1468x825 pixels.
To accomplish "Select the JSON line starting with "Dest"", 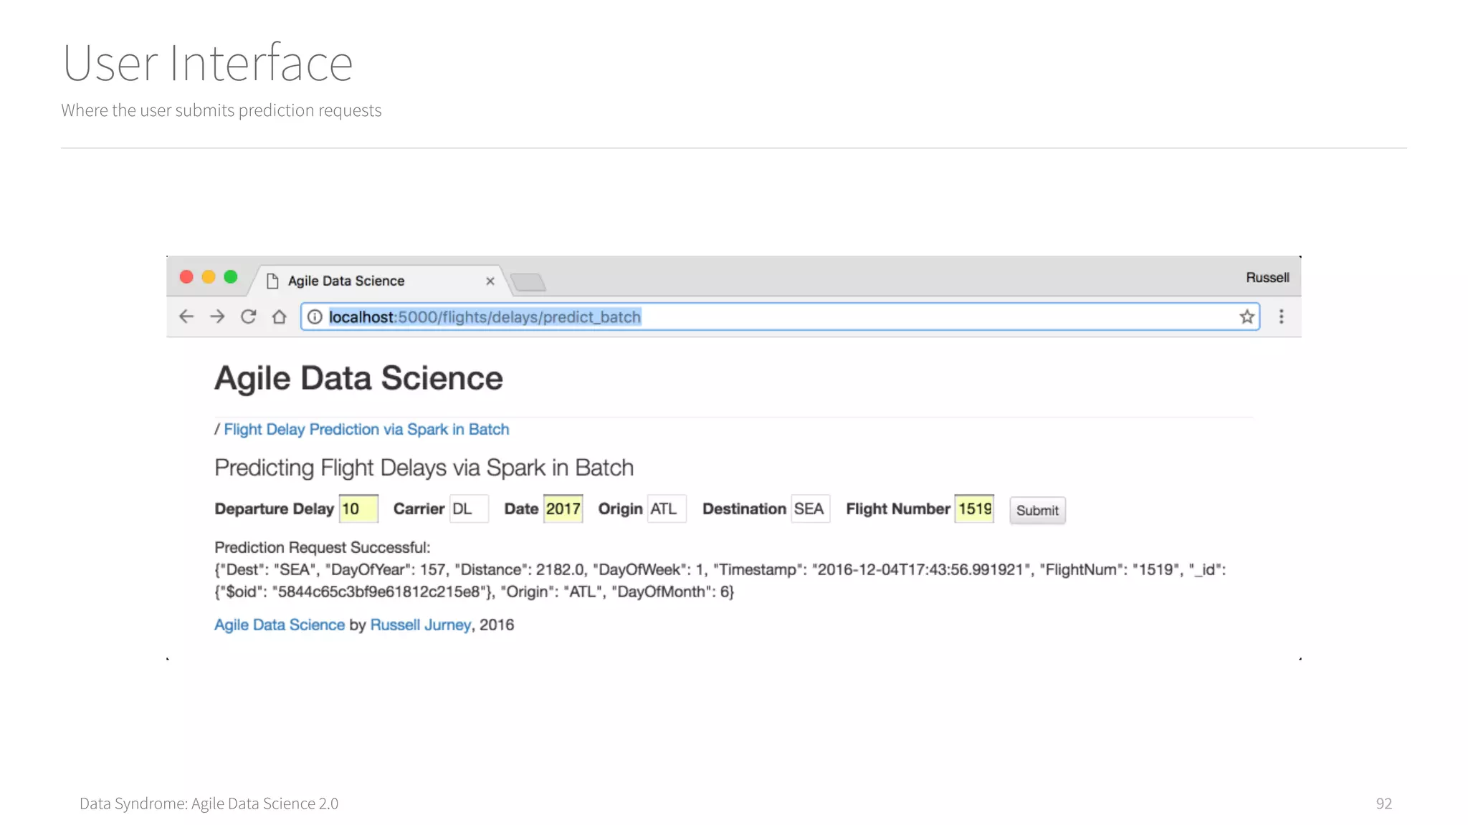I will [720, 569].
